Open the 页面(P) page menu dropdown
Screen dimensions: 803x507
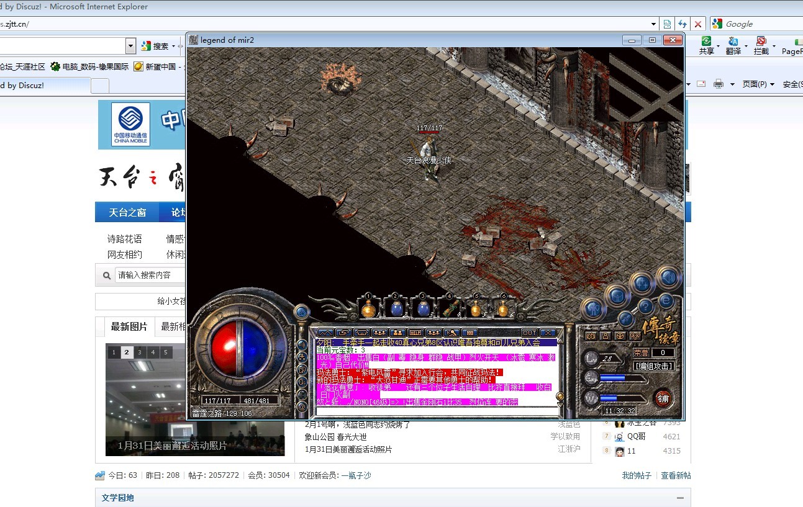[758, 84]
